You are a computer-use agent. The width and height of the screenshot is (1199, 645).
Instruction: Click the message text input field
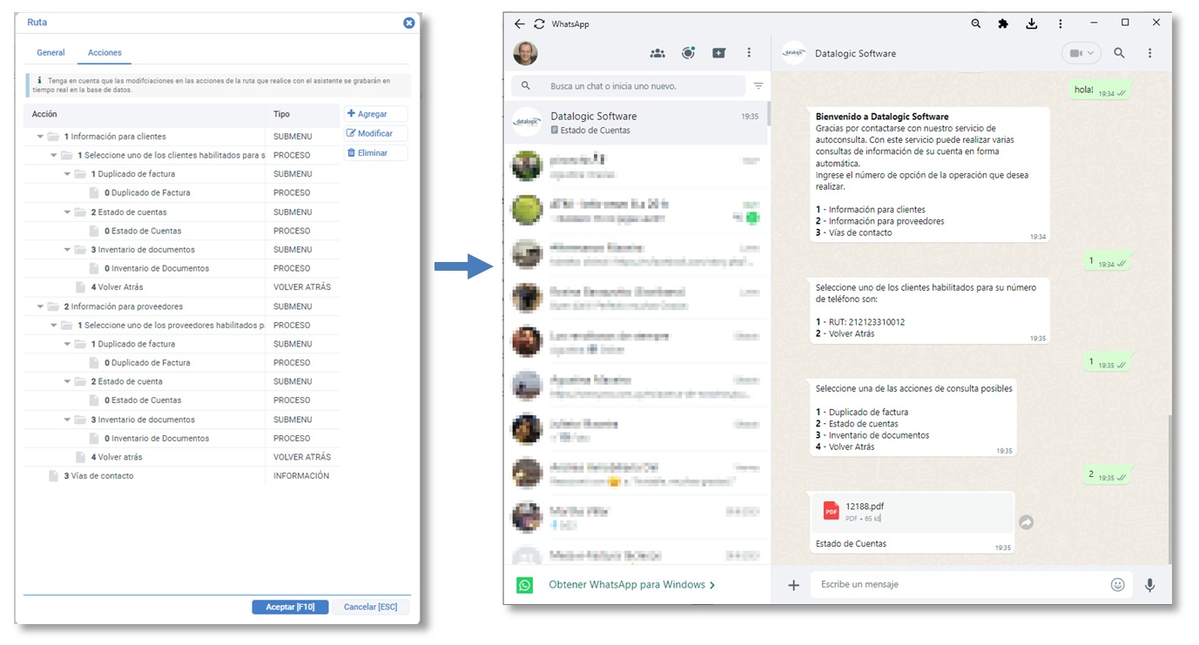958,585
